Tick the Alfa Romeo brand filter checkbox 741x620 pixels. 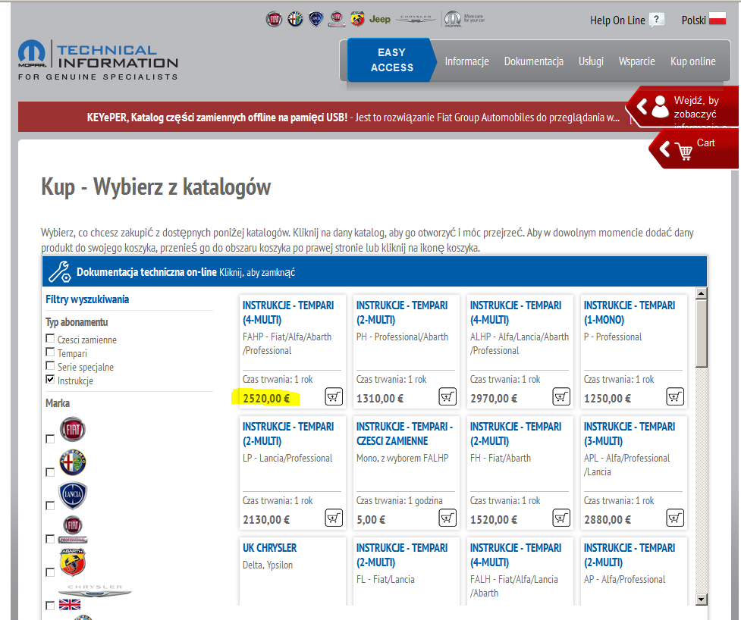(x=50, y=472)
